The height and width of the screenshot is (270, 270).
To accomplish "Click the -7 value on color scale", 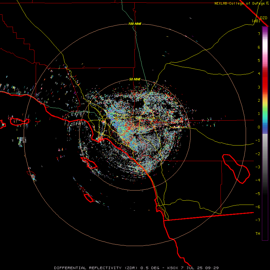I will (x=258, y=220).
